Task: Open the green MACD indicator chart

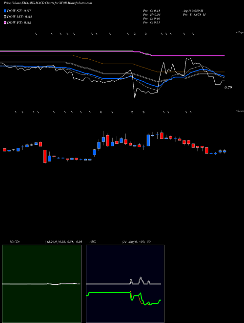Action: pyautogui.click(x=41, y=284)
